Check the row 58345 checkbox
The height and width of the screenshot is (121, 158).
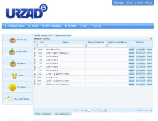point(35,49)
